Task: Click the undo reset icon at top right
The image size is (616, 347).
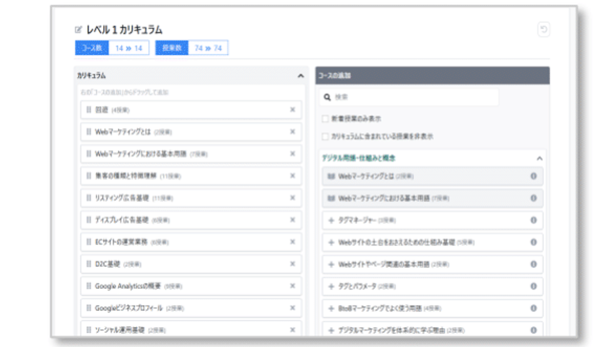Action: click(543, 30)
